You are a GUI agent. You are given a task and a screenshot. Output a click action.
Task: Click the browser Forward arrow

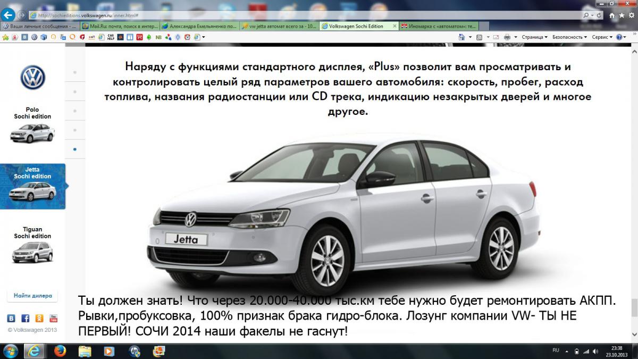(x=21, y=15)
